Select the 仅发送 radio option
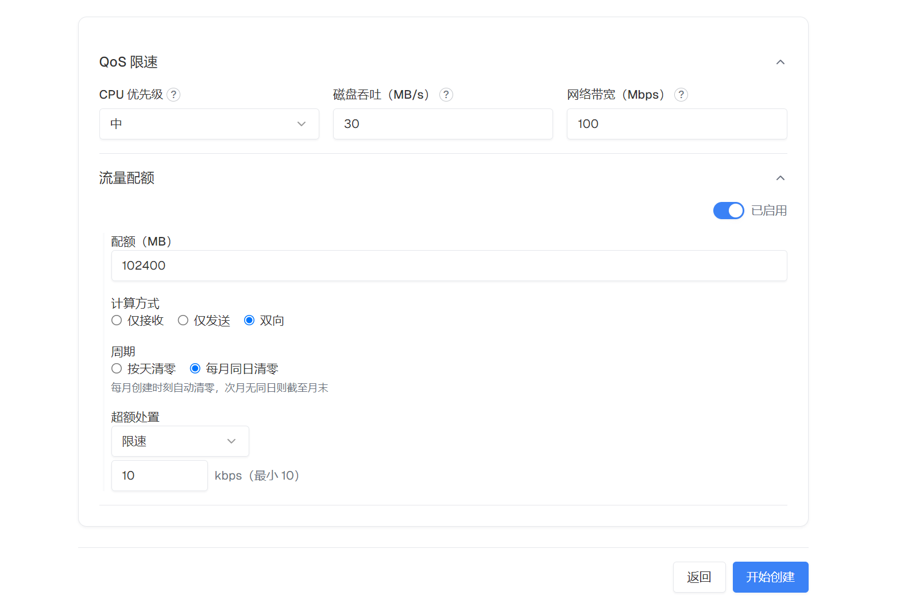Viewport: 908px width, 611px height. pyautogui.click(x=183, y=320)
